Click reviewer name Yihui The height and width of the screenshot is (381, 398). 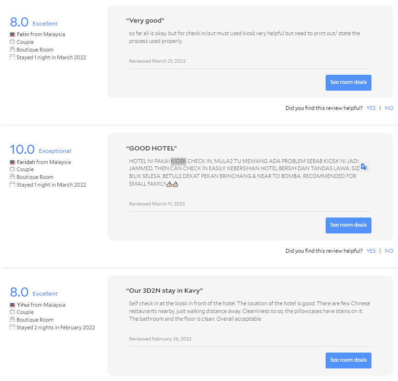coord(23,305)
